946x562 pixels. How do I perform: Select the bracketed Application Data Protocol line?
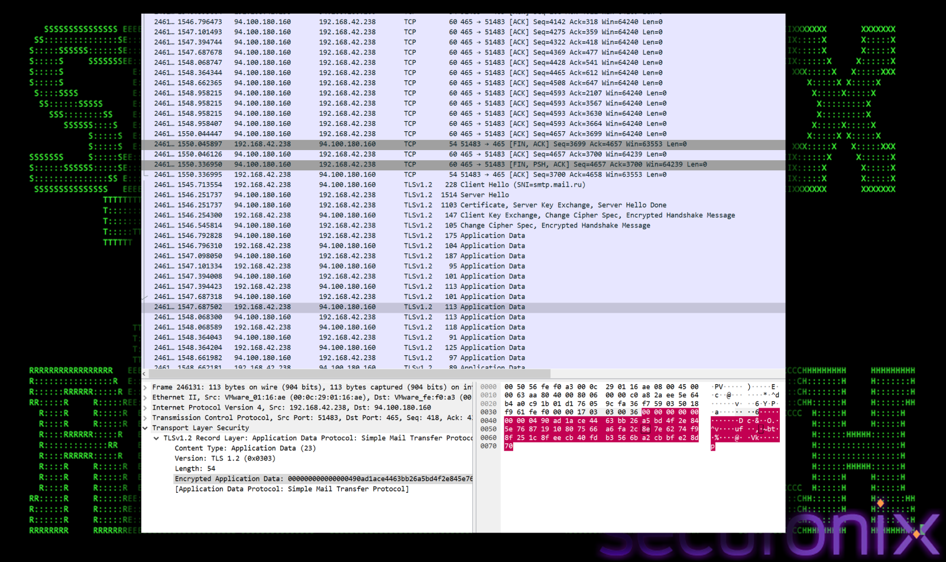291,489
